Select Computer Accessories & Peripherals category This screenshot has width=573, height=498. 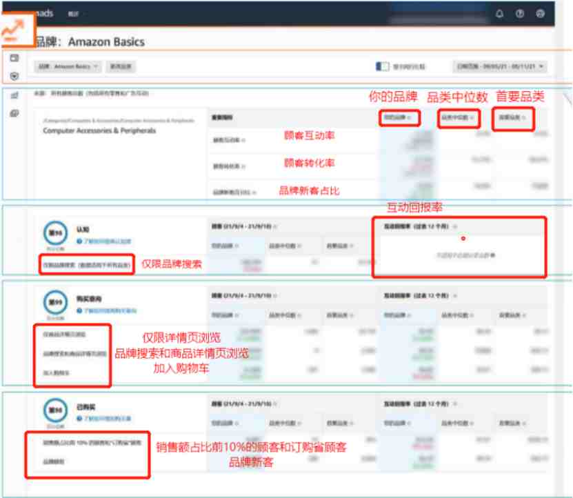[99, 130]
